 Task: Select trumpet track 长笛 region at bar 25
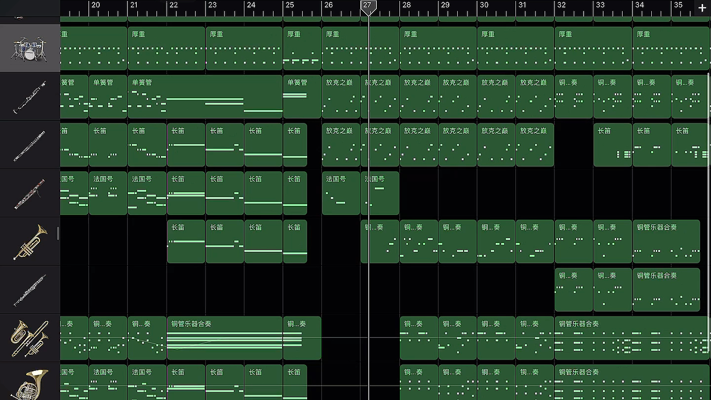coord(295,241)
